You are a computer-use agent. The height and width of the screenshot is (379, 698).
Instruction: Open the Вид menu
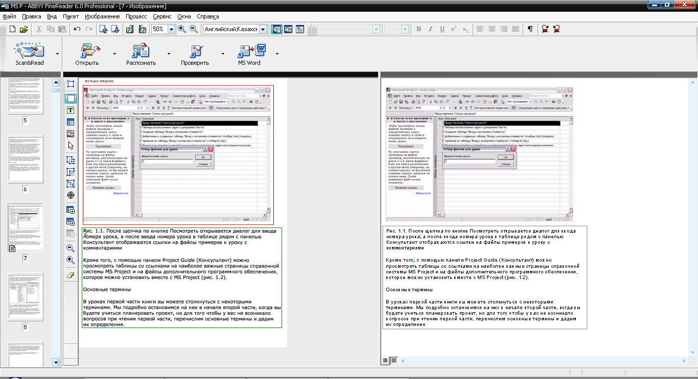pos(52,16)
